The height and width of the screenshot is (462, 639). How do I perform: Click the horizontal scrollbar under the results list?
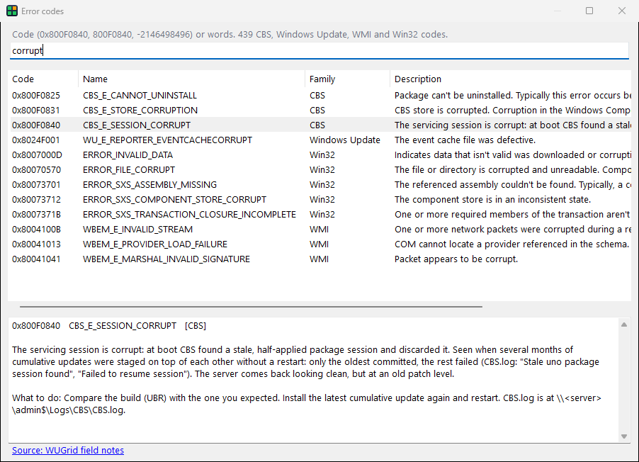point(251,306)
